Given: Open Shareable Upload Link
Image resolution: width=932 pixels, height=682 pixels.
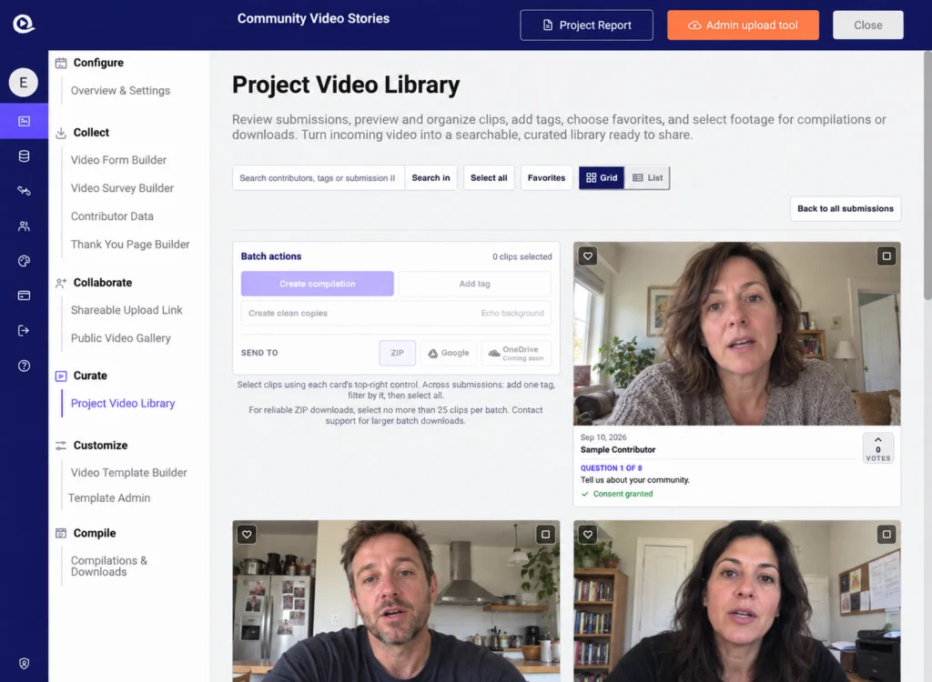Looking at the screenshot, I should pos(127,310).
